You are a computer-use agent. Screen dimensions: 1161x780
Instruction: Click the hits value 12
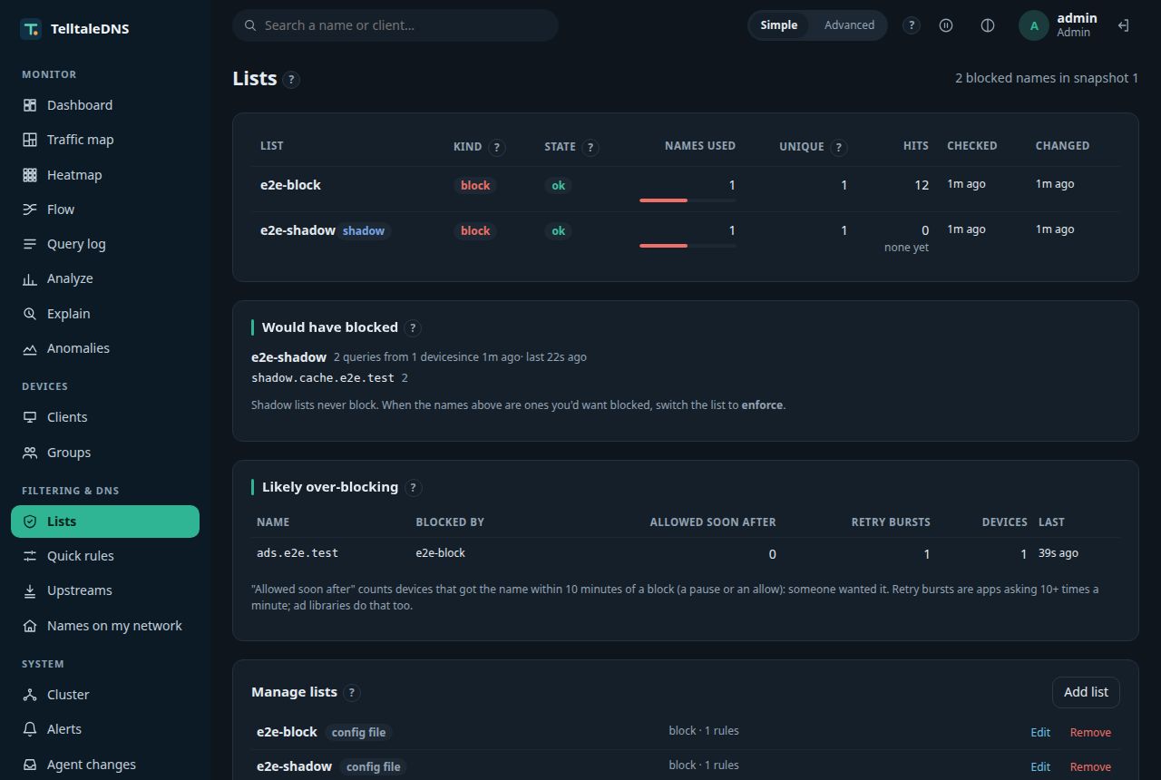click(x=922, y=185)
